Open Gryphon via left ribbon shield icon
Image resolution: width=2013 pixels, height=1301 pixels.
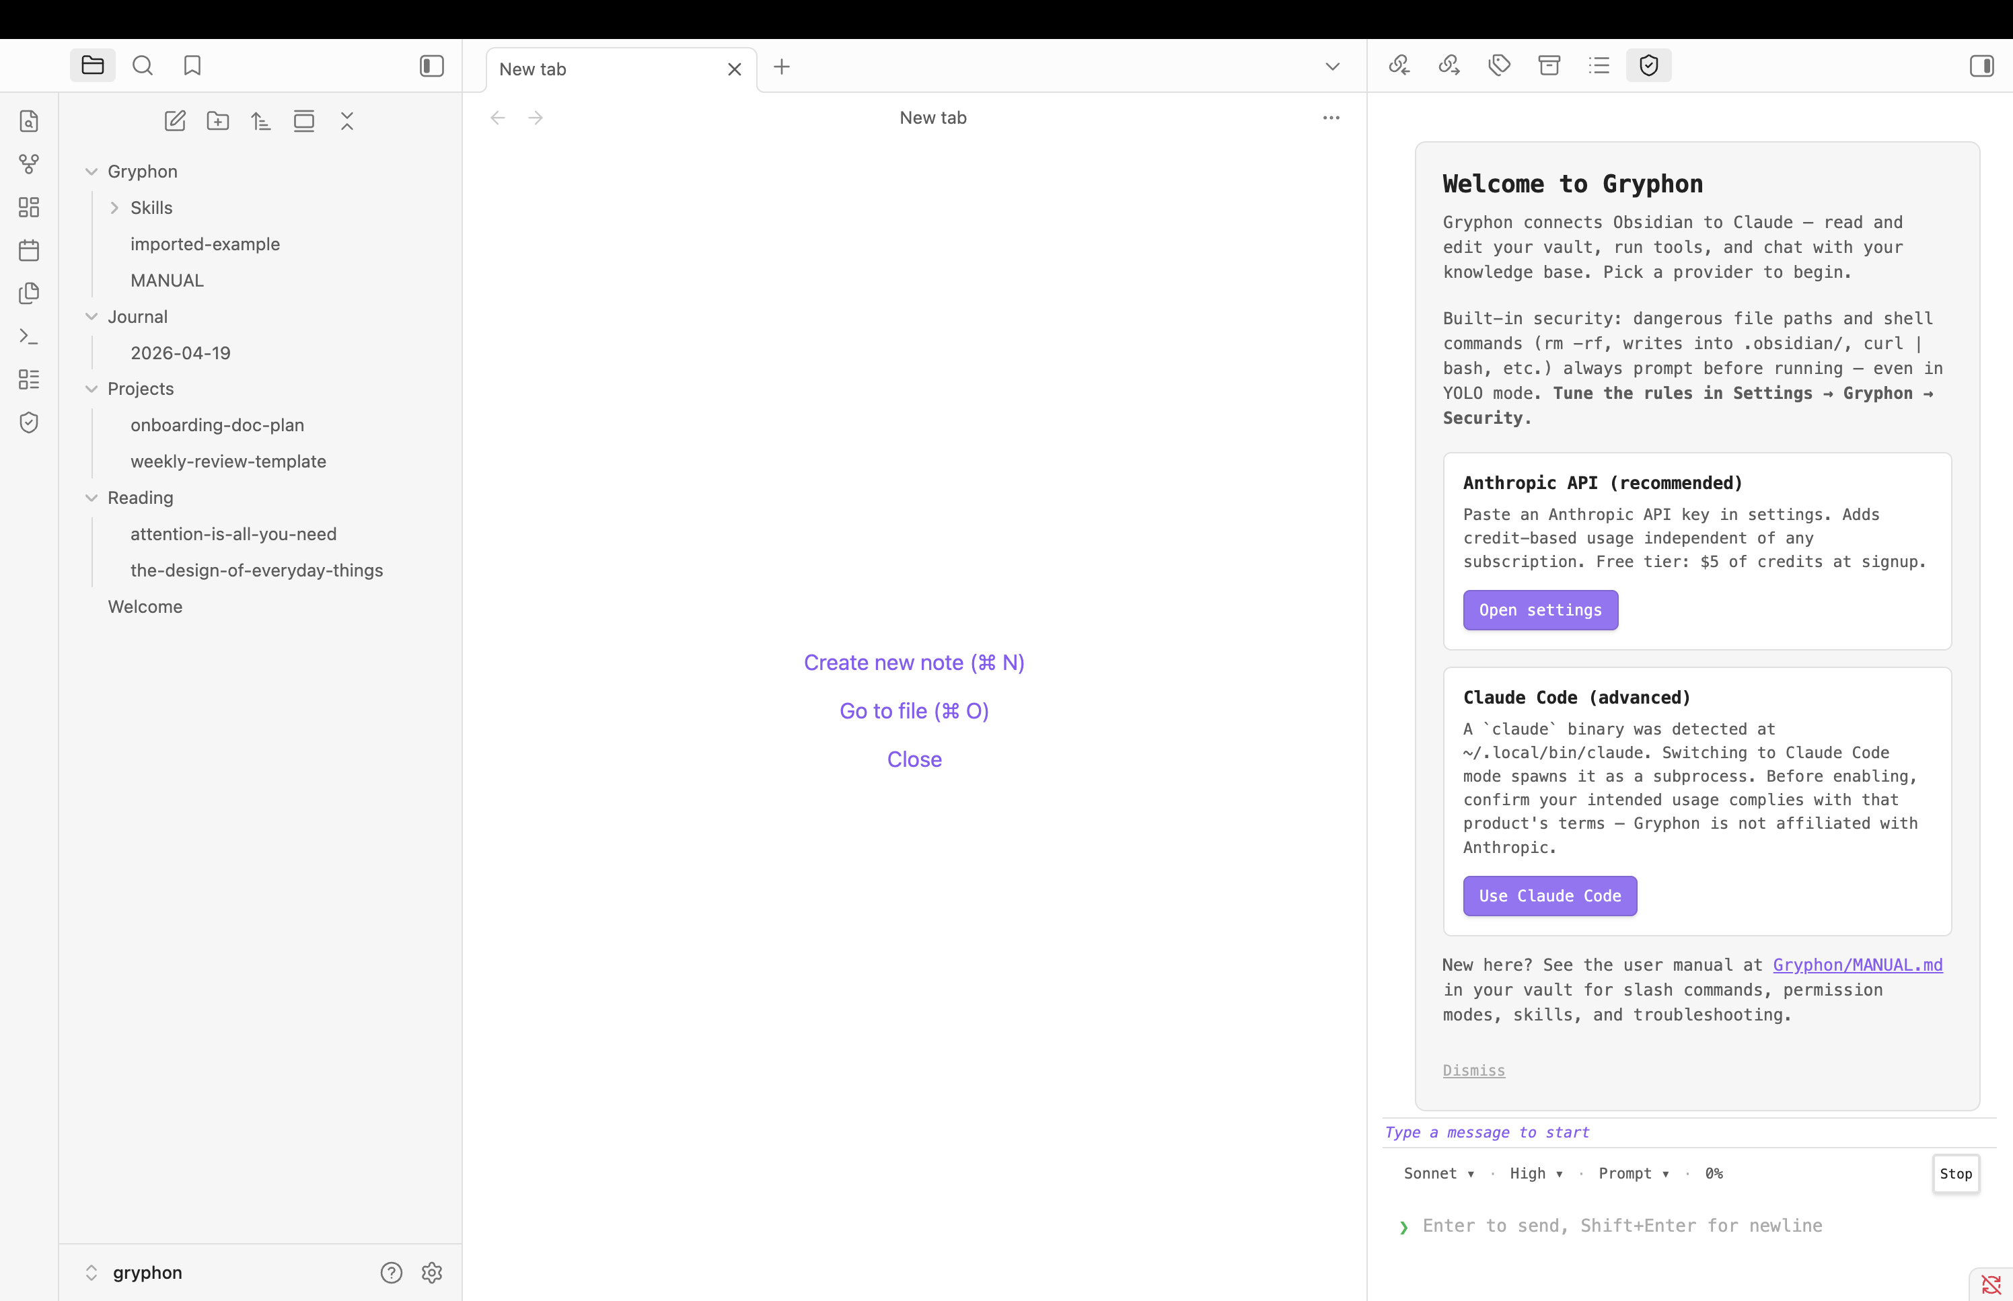[30, 422]
